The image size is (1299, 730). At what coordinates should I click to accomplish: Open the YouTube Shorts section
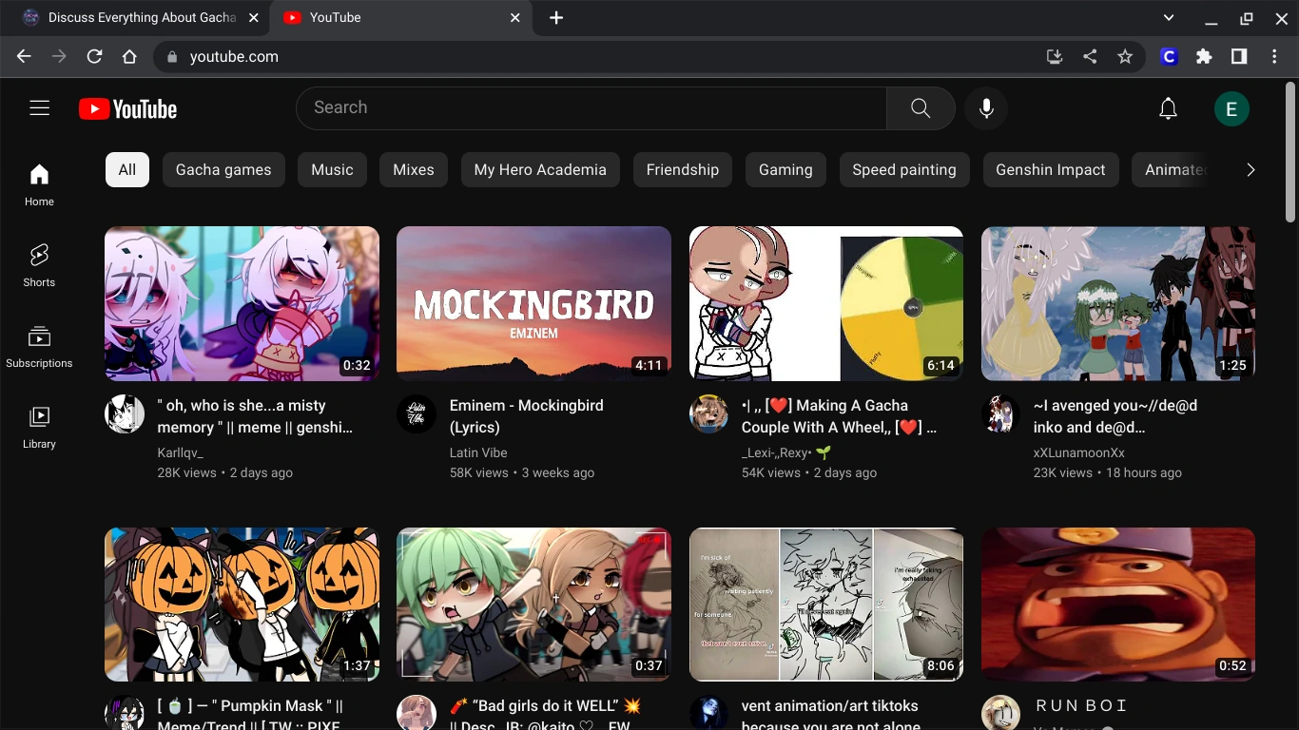39,264
